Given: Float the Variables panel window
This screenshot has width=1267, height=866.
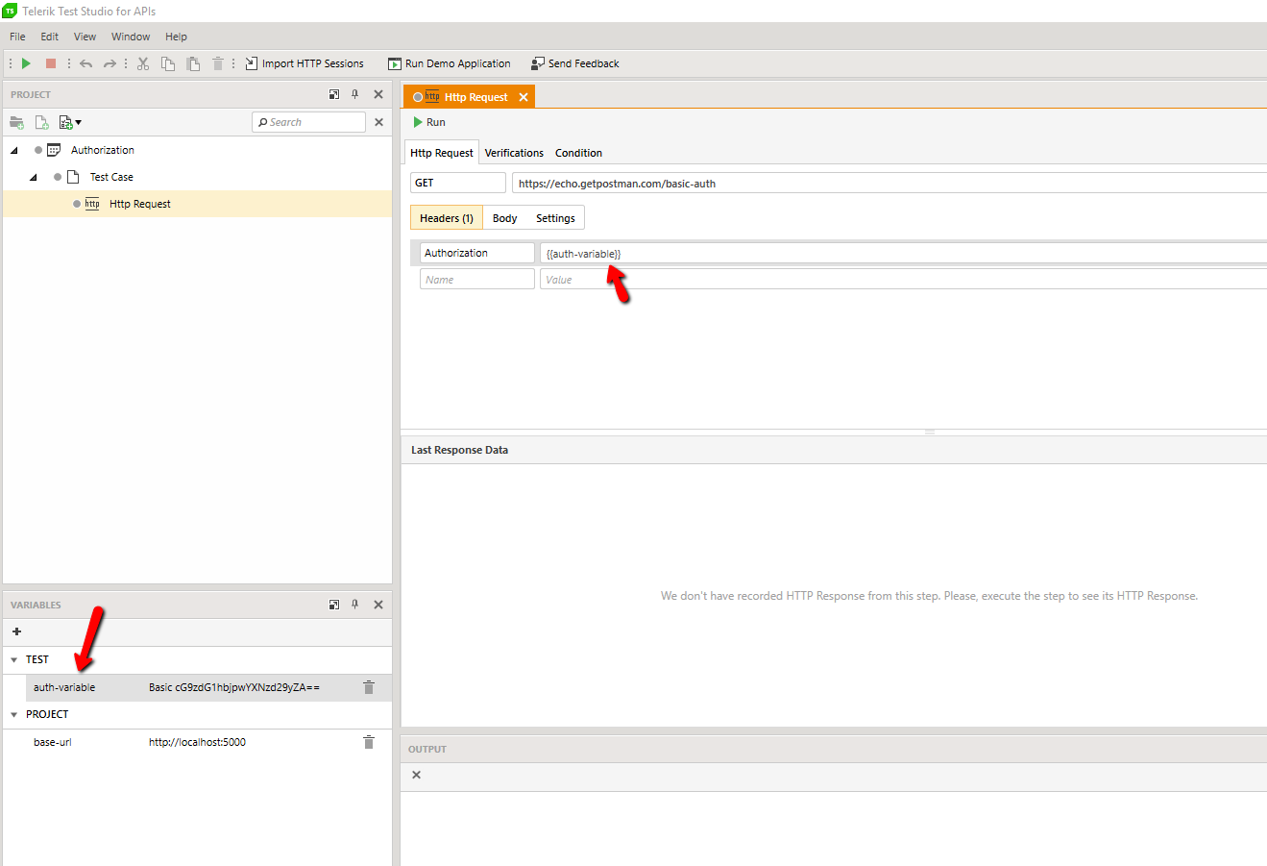Looking at the screenshot, I should 334,605.
